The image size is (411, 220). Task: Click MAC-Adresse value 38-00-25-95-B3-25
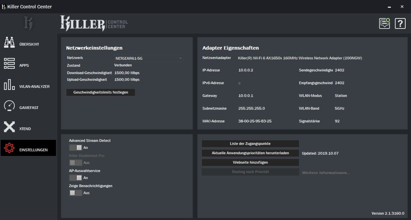pyautogui.click(x=255, y=121)
